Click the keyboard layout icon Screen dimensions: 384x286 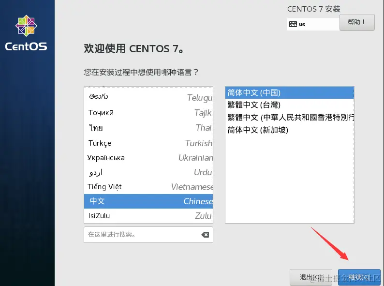(293, 24)
